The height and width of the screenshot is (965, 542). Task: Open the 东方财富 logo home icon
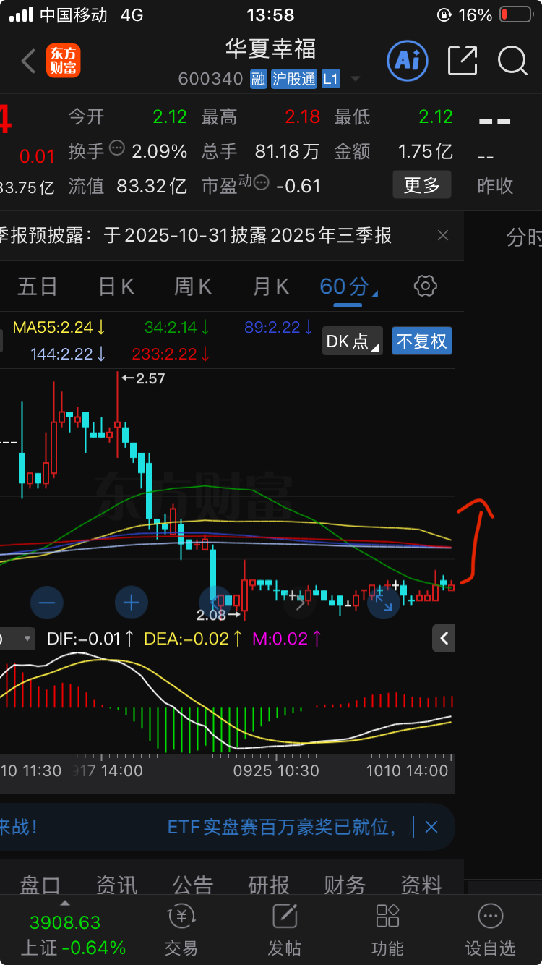tap(64, 61)
